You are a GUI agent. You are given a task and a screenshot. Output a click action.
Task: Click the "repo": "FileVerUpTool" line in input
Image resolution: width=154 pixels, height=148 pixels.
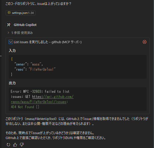coord(35,69)
